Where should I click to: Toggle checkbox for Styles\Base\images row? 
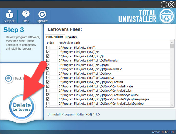click(48, 99)
